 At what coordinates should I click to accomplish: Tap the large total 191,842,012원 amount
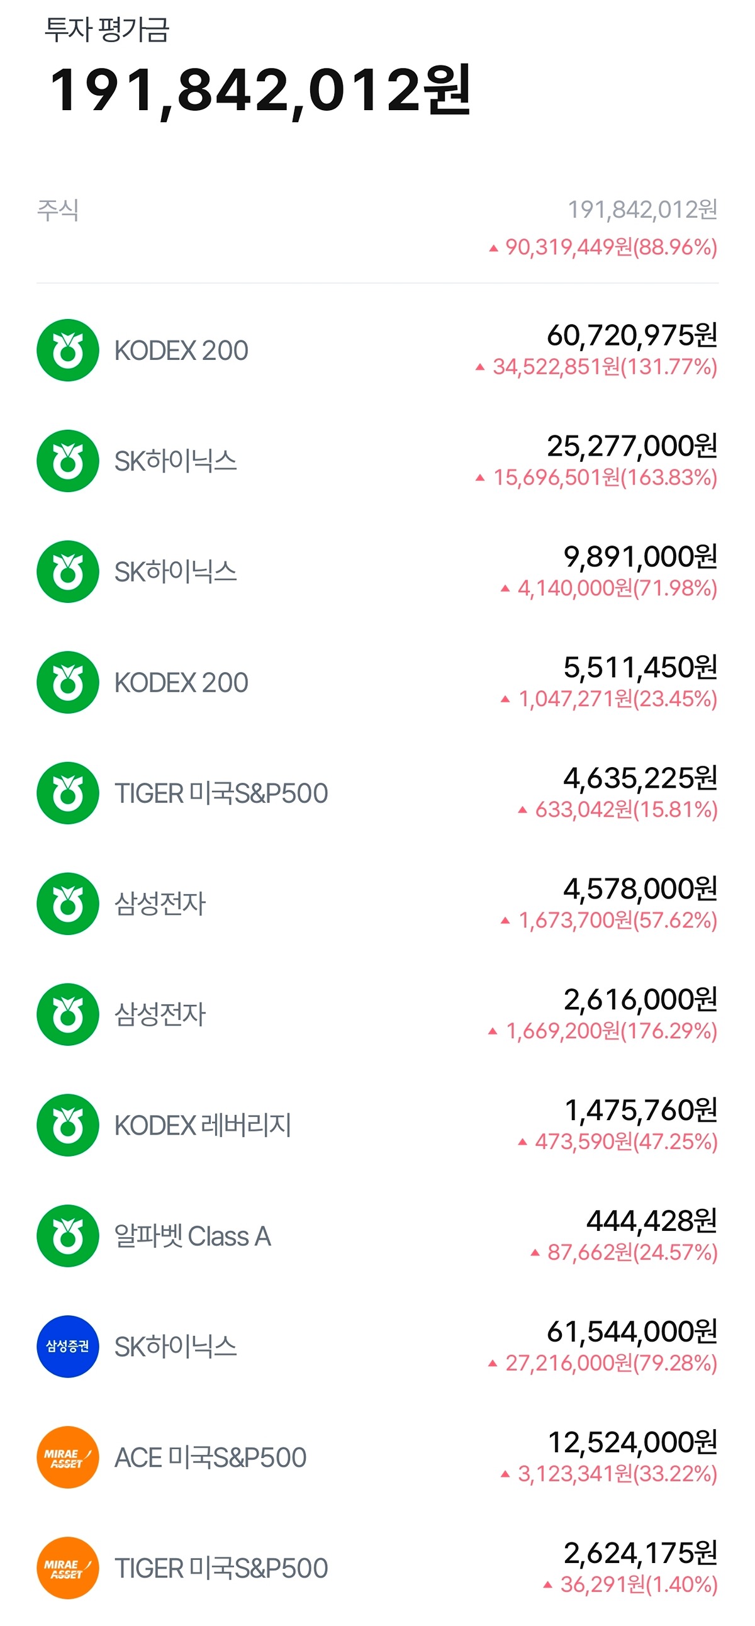(260, 90)
